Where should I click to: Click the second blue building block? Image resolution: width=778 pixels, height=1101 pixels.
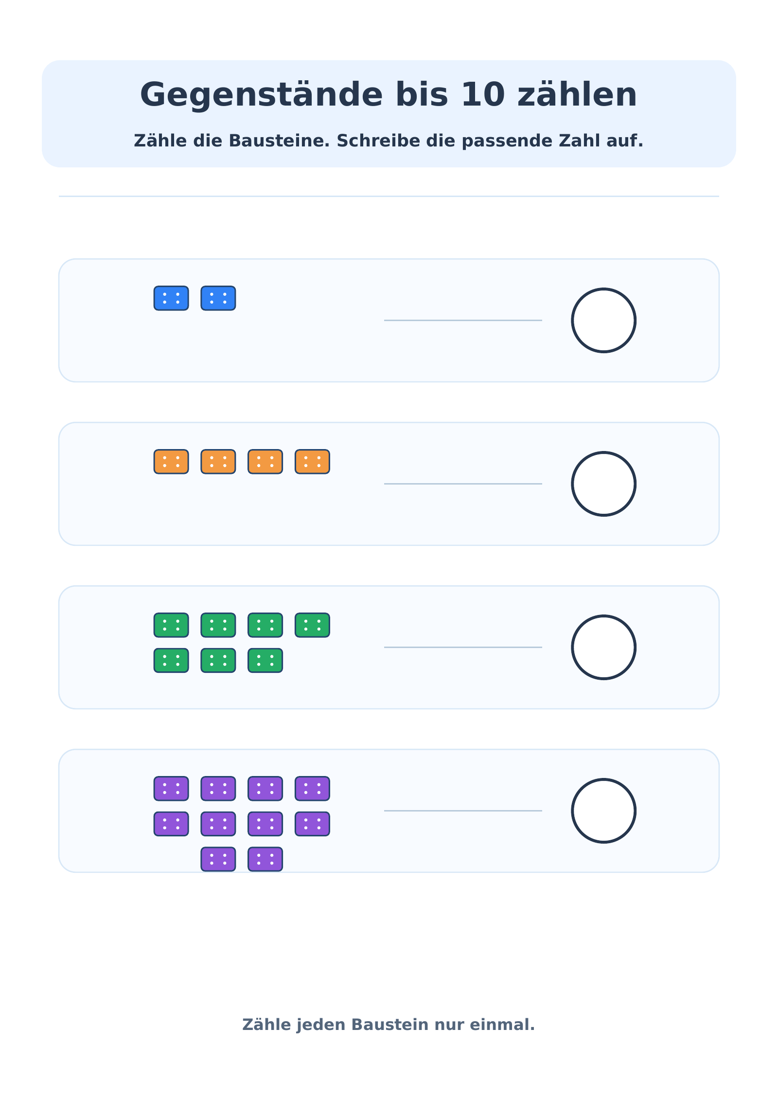tap(218, 298)
